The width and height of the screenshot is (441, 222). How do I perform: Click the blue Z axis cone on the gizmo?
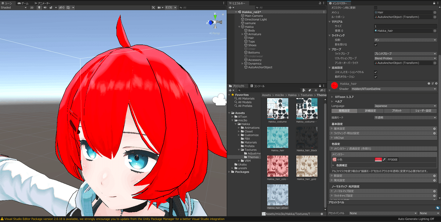tap(211, 22)
